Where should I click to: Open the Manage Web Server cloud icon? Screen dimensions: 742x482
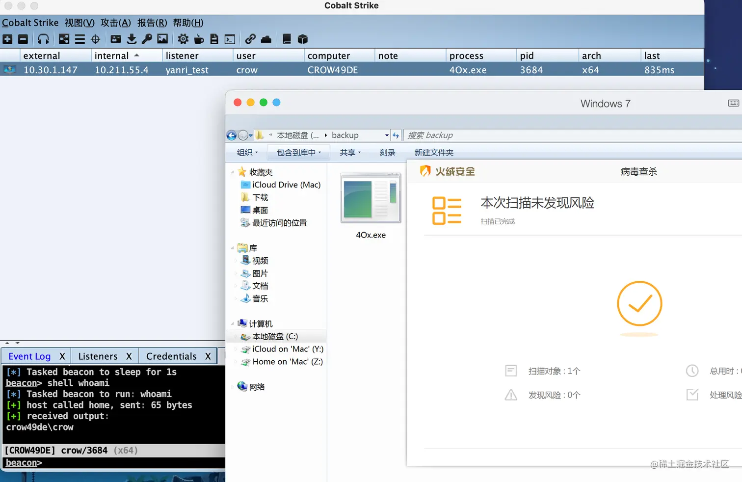point(266,39)
